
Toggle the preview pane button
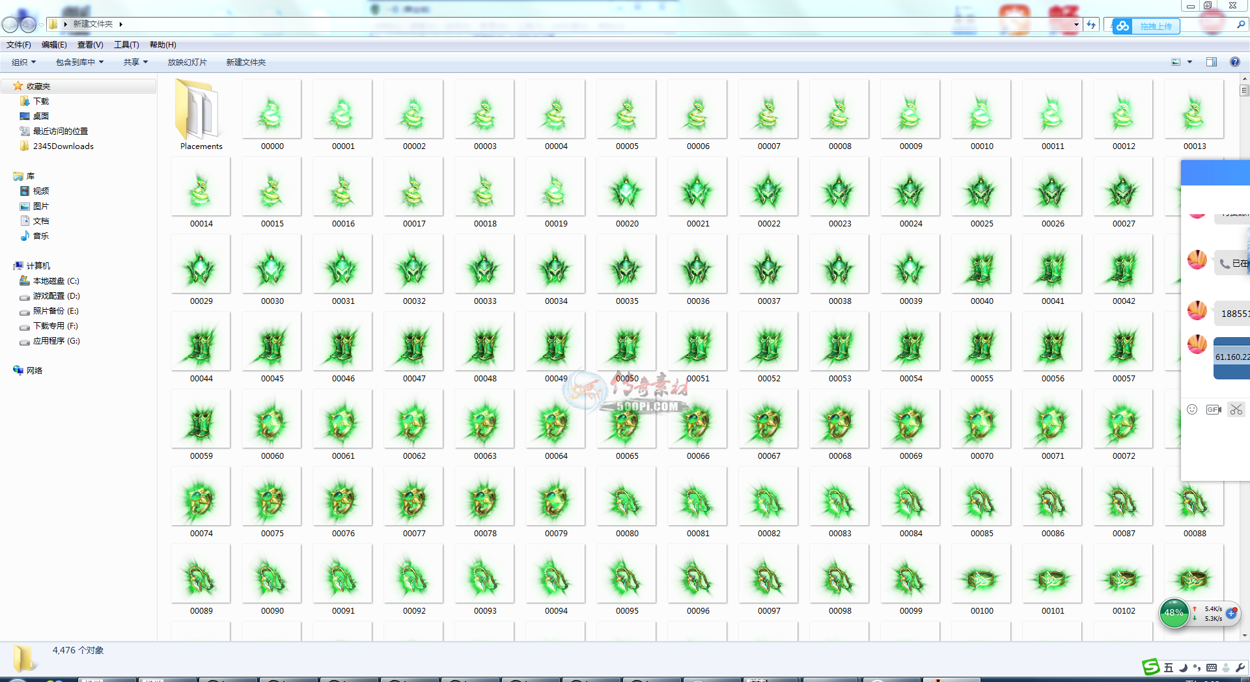coord(1212,62)
